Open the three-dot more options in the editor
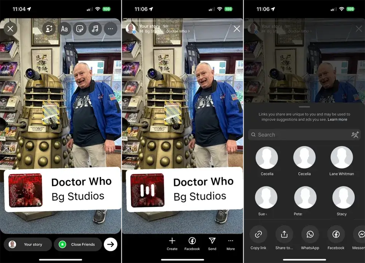The image size is (365, 263). coord(111,29)
